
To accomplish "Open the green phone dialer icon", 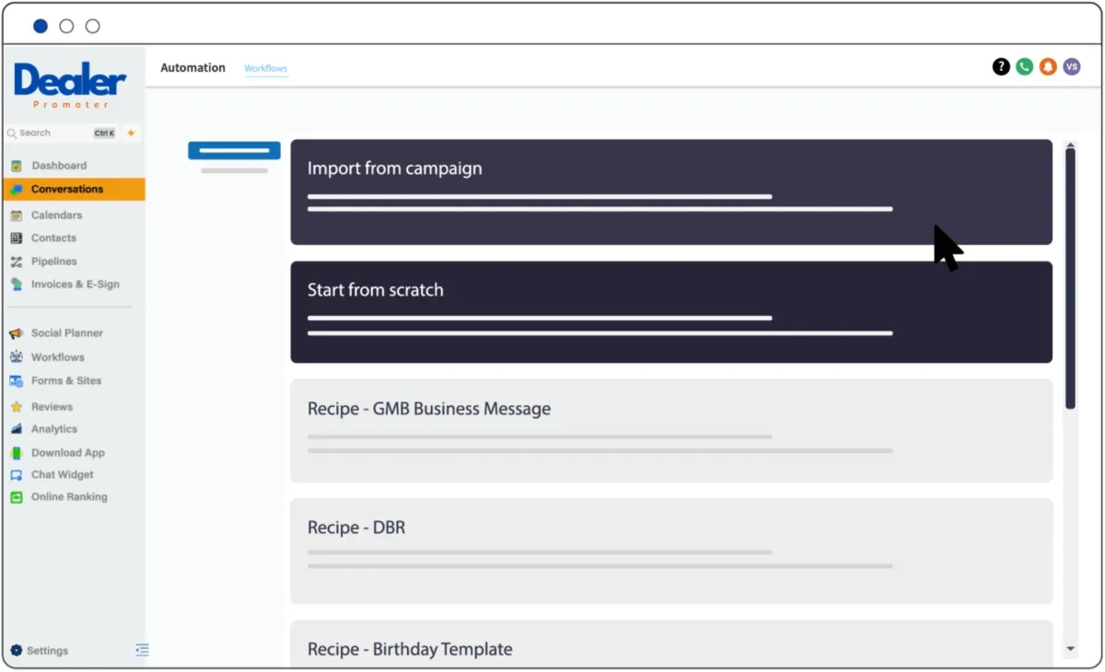I will coord(1024,67).
